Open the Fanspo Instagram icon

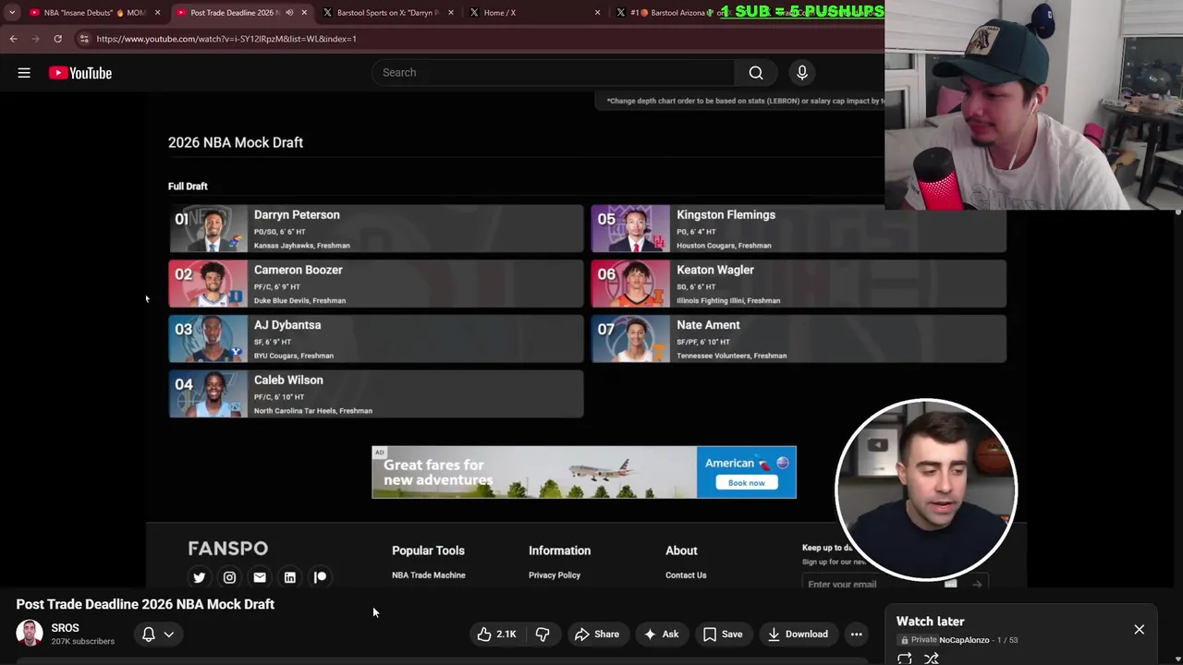[229, 577]
